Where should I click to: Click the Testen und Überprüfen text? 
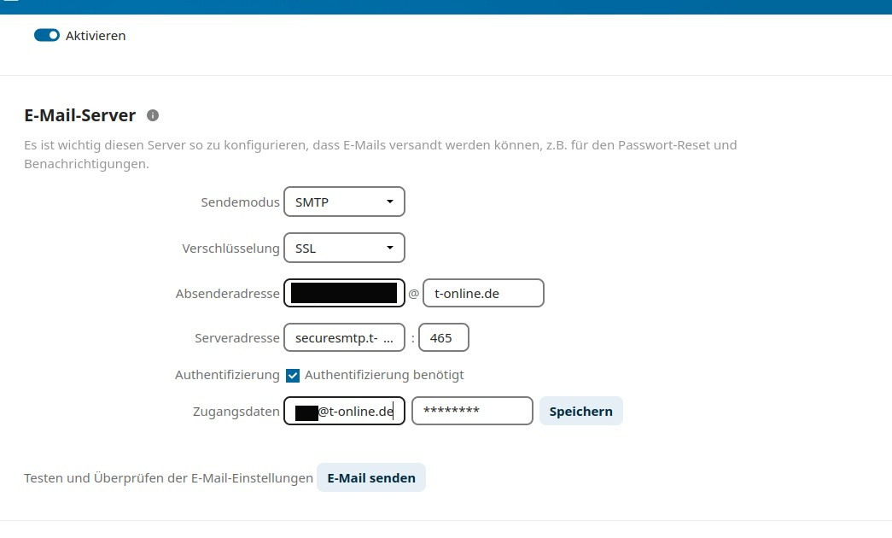(168, 478)
